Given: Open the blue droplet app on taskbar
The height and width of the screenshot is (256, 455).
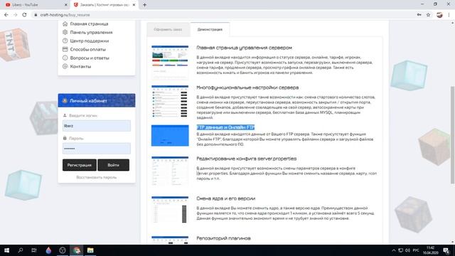Looking at the screenshot, I should pyautogui.click(x=48, y=250).
